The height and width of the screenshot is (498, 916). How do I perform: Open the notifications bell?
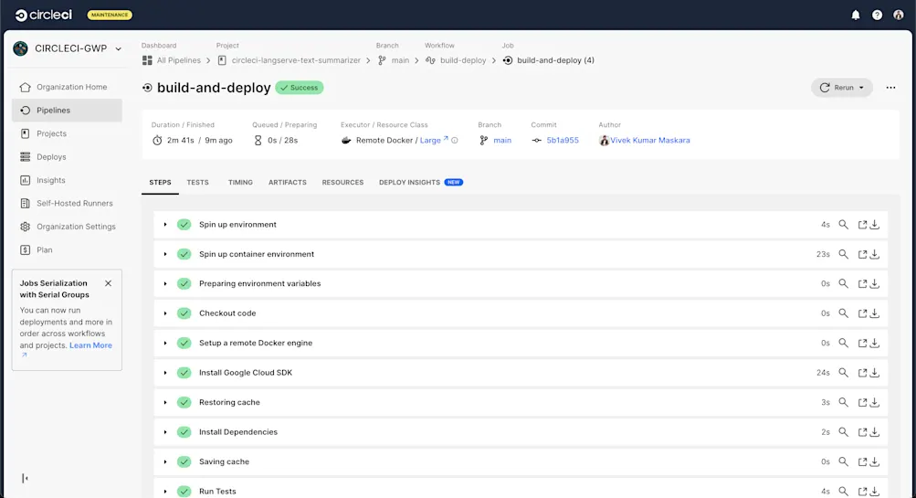click(x=855, y=16)
